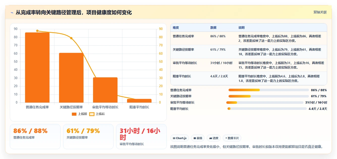
Task: Click the 表格 tag chip
Action: 198,138
